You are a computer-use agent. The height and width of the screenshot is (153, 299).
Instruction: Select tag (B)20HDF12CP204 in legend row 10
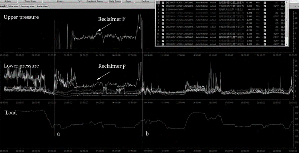click(180, 34)
